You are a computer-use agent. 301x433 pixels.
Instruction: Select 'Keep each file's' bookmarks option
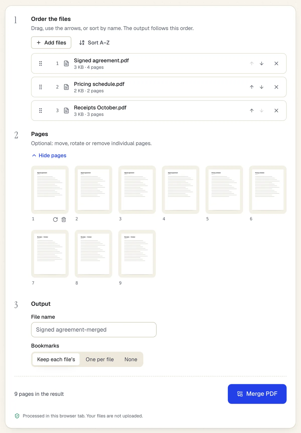click(x=56, y=359)
